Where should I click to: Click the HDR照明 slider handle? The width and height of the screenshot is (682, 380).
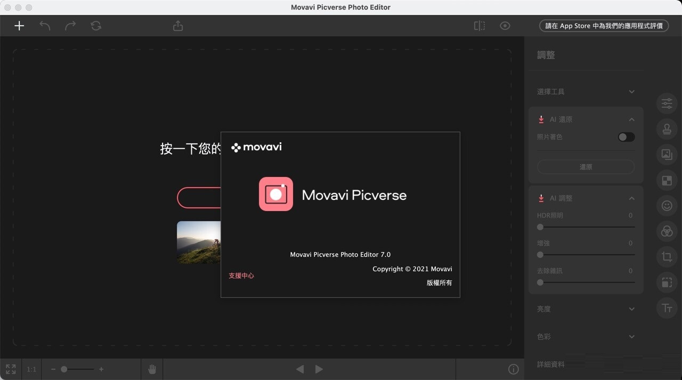pyautogui.click(x=540, y=227)
